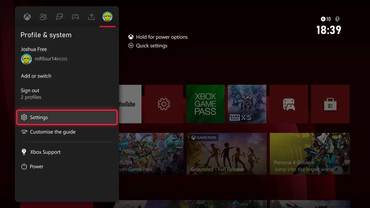Click Add or switch profiles
Viewport: 370px width, 208px height.
click(x=36, y=76)
